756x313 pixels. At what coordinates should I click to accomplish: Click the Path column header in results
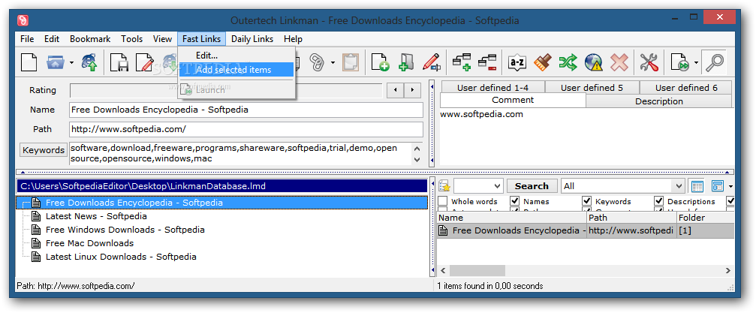tap(631, 218)
